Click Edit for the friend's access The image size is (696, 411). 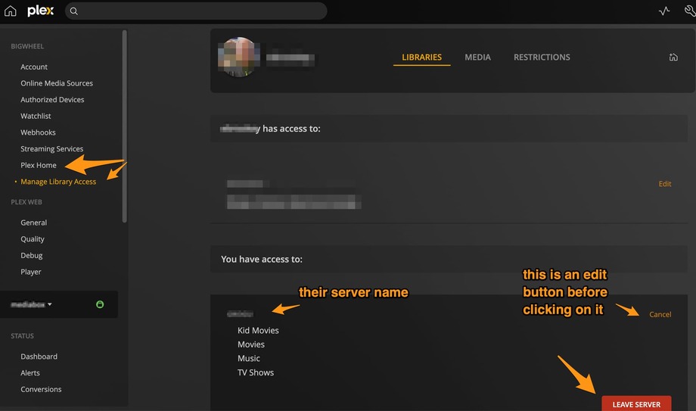(664, 184)
